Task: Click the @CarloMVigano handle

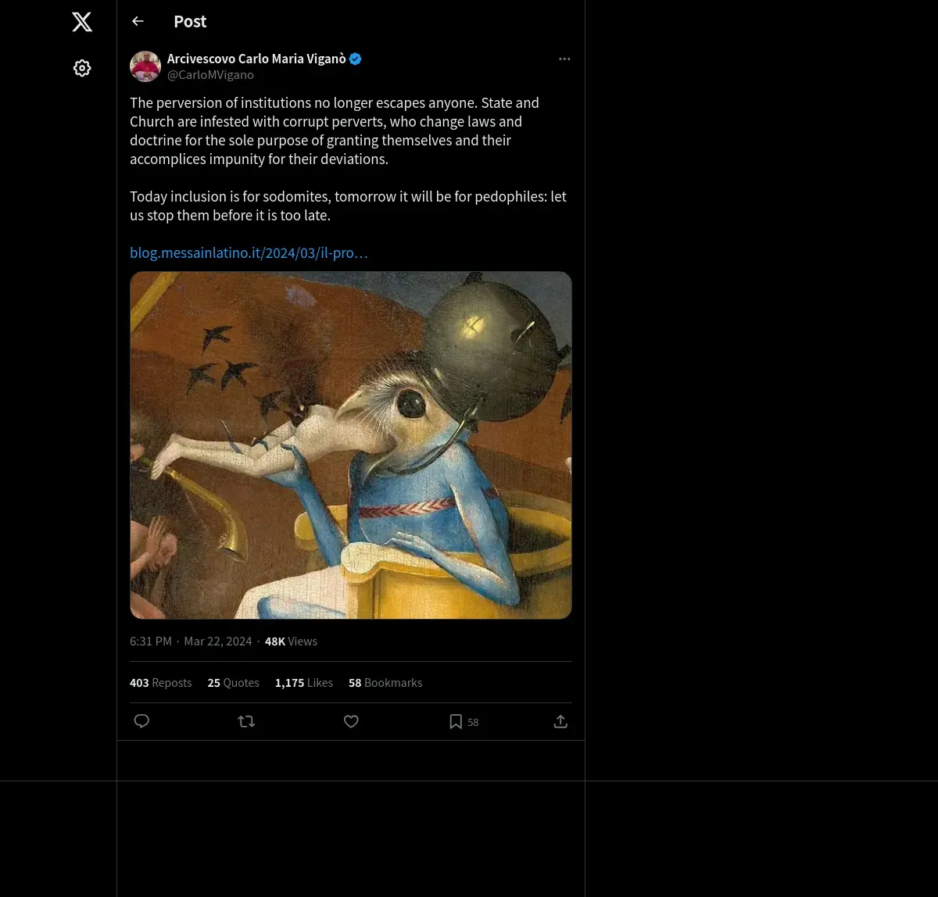Action: tap(210, 75)
